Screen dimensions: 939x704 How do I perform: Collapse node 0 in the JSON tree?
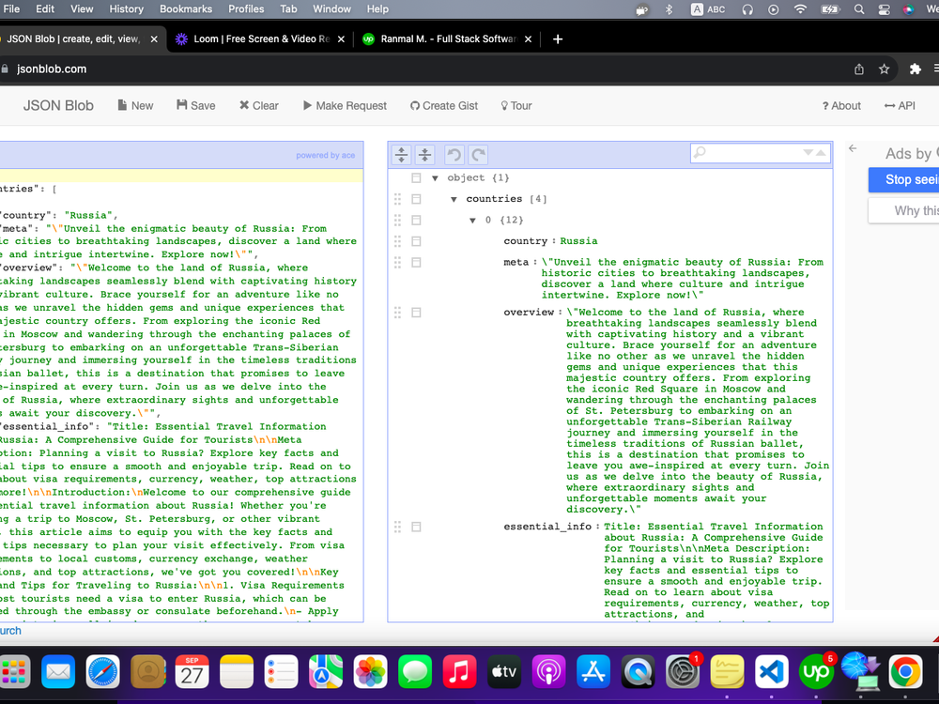[x=471, y=220]
